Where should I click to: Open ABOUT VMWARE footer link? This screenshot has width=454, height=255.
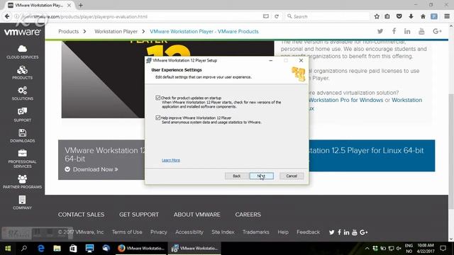(x=197, y=215)
